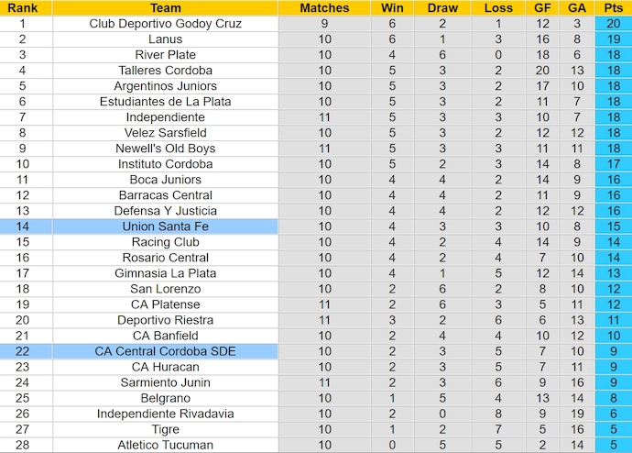Viewport: 632px width, 453px height.
Task: Click the Draw column header
Action: tap(443, 8)
